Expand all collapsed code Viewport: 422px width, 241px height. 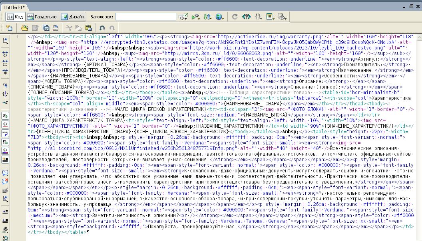pos(5,72)
